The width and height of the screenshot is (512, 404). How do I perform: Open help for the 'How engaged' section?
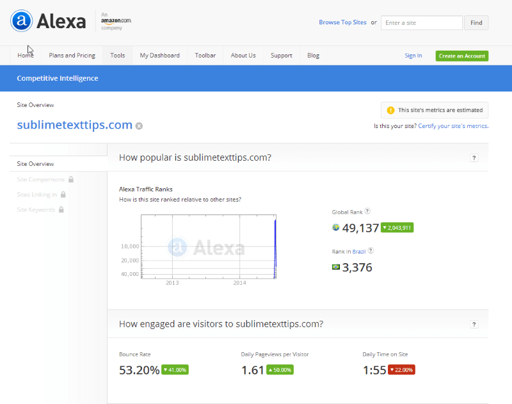[474, 325]
